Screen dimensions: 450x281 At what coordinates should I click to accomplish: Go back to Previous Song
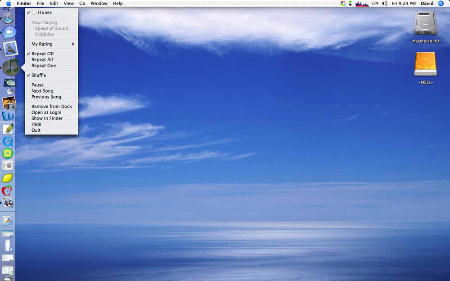point(52,97)
